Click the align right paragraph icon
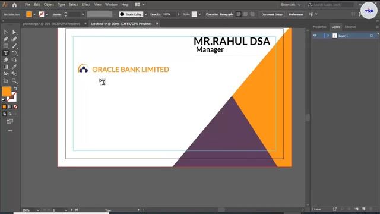The image size is (380, 214). point(252,14)
